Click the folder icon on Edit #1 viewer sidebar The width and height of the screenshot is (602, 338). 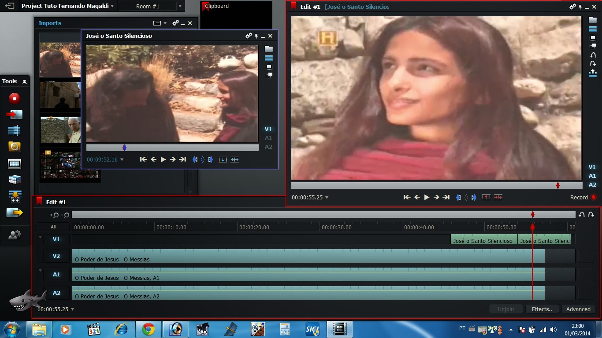click(x=593, y=20)
